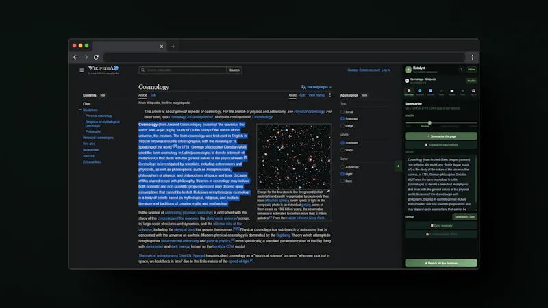Click the Search Wikipedia input field
This screenshot has width=548, height=308.
183,70
